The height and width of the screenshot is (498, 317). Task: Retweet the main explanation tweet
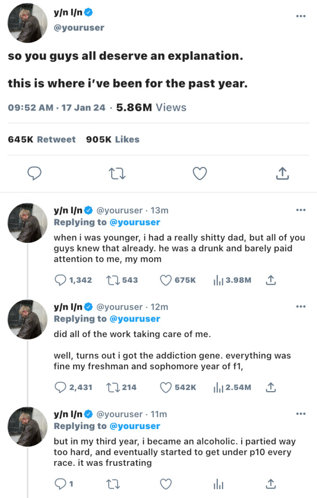pos(118,174)
